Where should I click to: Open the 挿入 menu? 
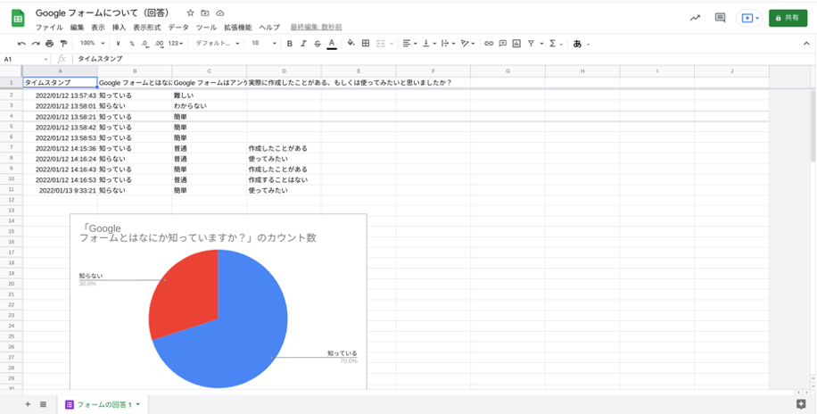pos(119,28)
